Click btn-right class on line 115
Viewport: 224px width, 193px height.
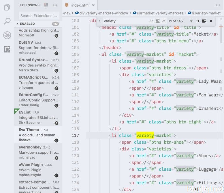(191, 122)
